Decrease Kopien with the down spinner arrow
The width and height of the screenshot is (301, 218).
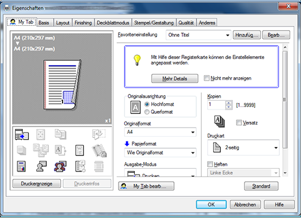pyautogui.click(x=229, y=107)
